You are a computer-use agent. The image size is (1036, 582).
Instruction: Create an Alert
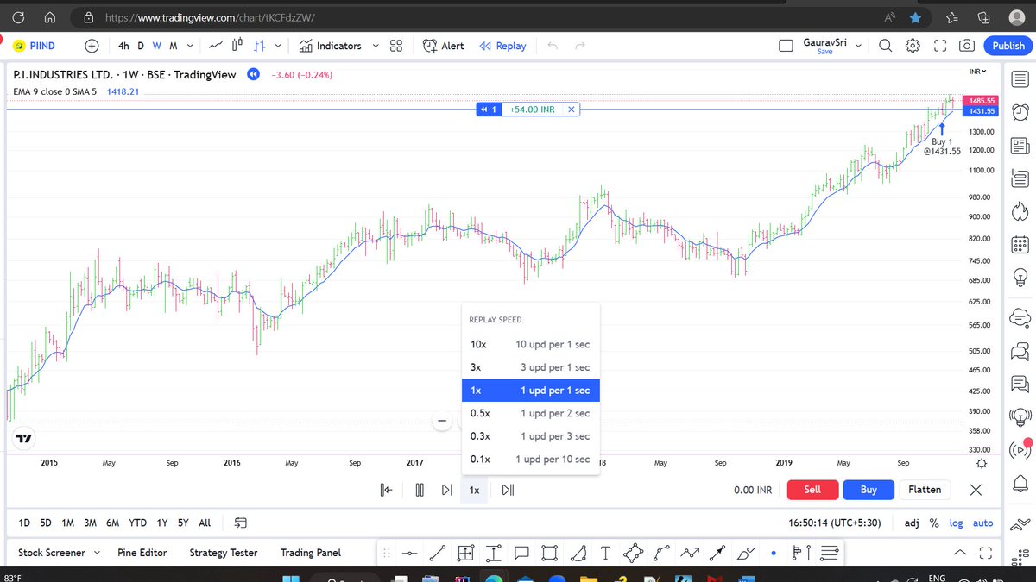[444, 46]
